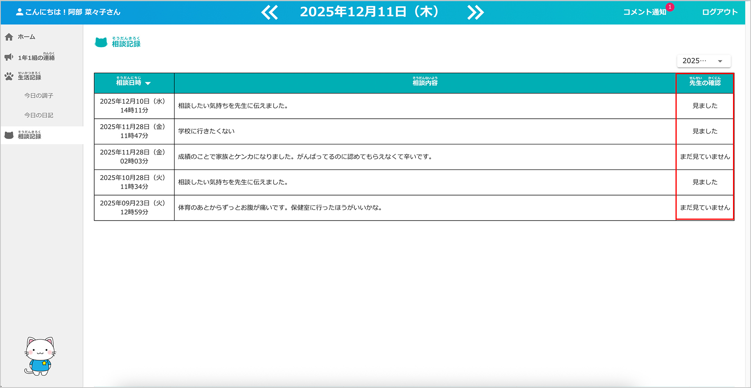The width and height of the screenshot is (751, 388).
Task: Click the cat mascot character
Action: (40, 356)
